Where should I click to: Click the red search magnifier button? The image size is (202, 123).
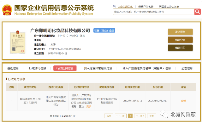(197, 12)
